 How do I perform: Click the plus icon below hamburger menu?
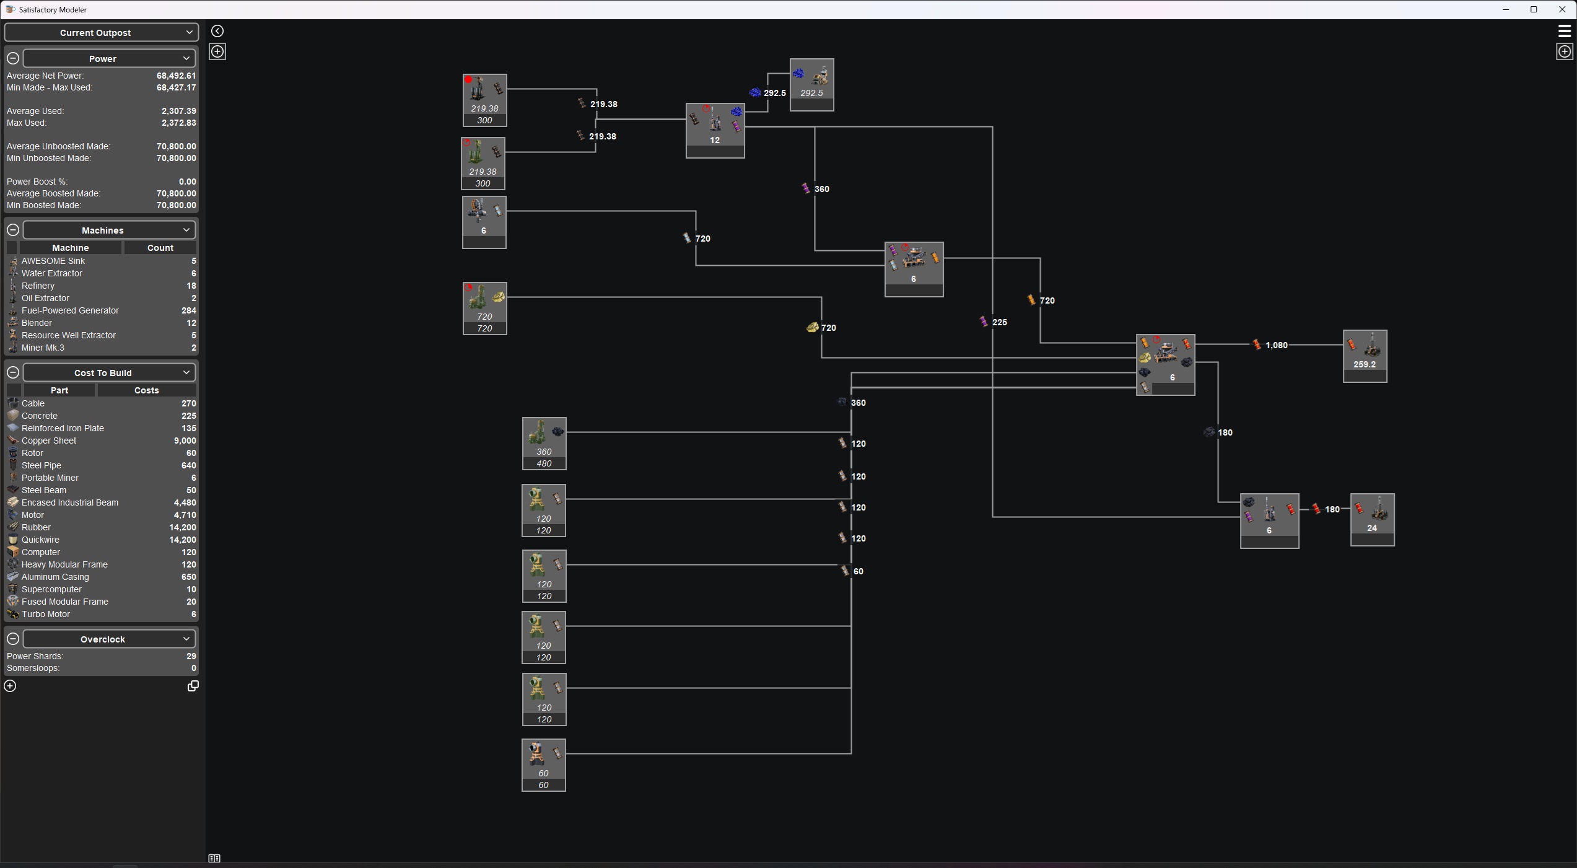1564,51
